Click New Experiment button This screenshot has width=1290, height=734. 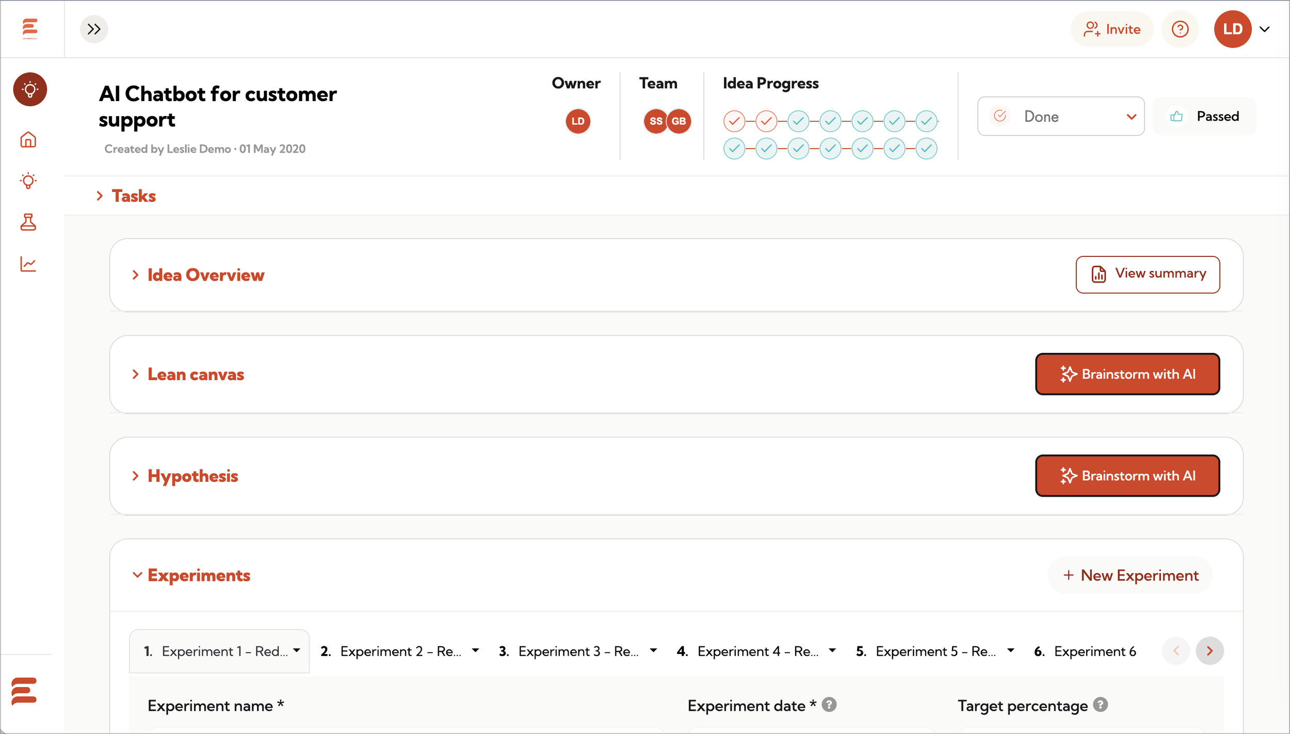tap(1130, 575)
